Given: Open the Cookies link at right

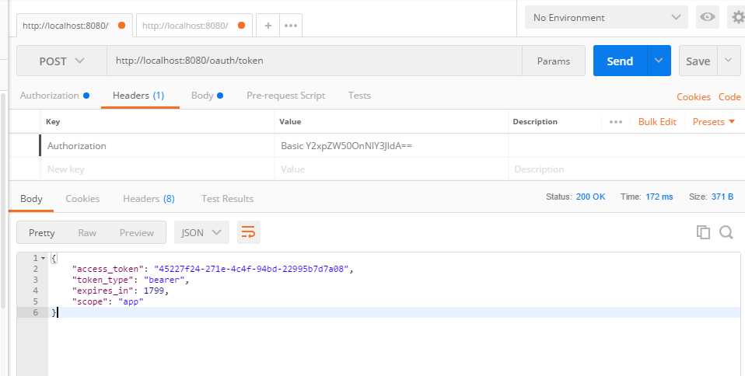Looking at the screenshot, I should [693, 97].
